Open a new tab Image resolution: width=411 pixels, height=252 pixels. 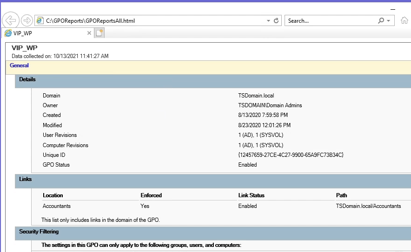[99, 33]
